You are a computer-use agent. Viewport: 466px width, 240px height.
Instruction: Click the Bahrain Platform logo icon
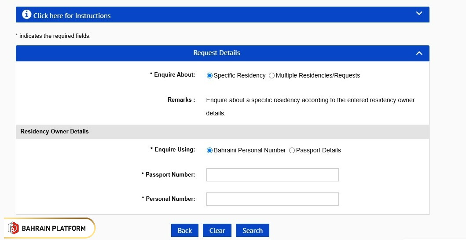coord(13,228)
